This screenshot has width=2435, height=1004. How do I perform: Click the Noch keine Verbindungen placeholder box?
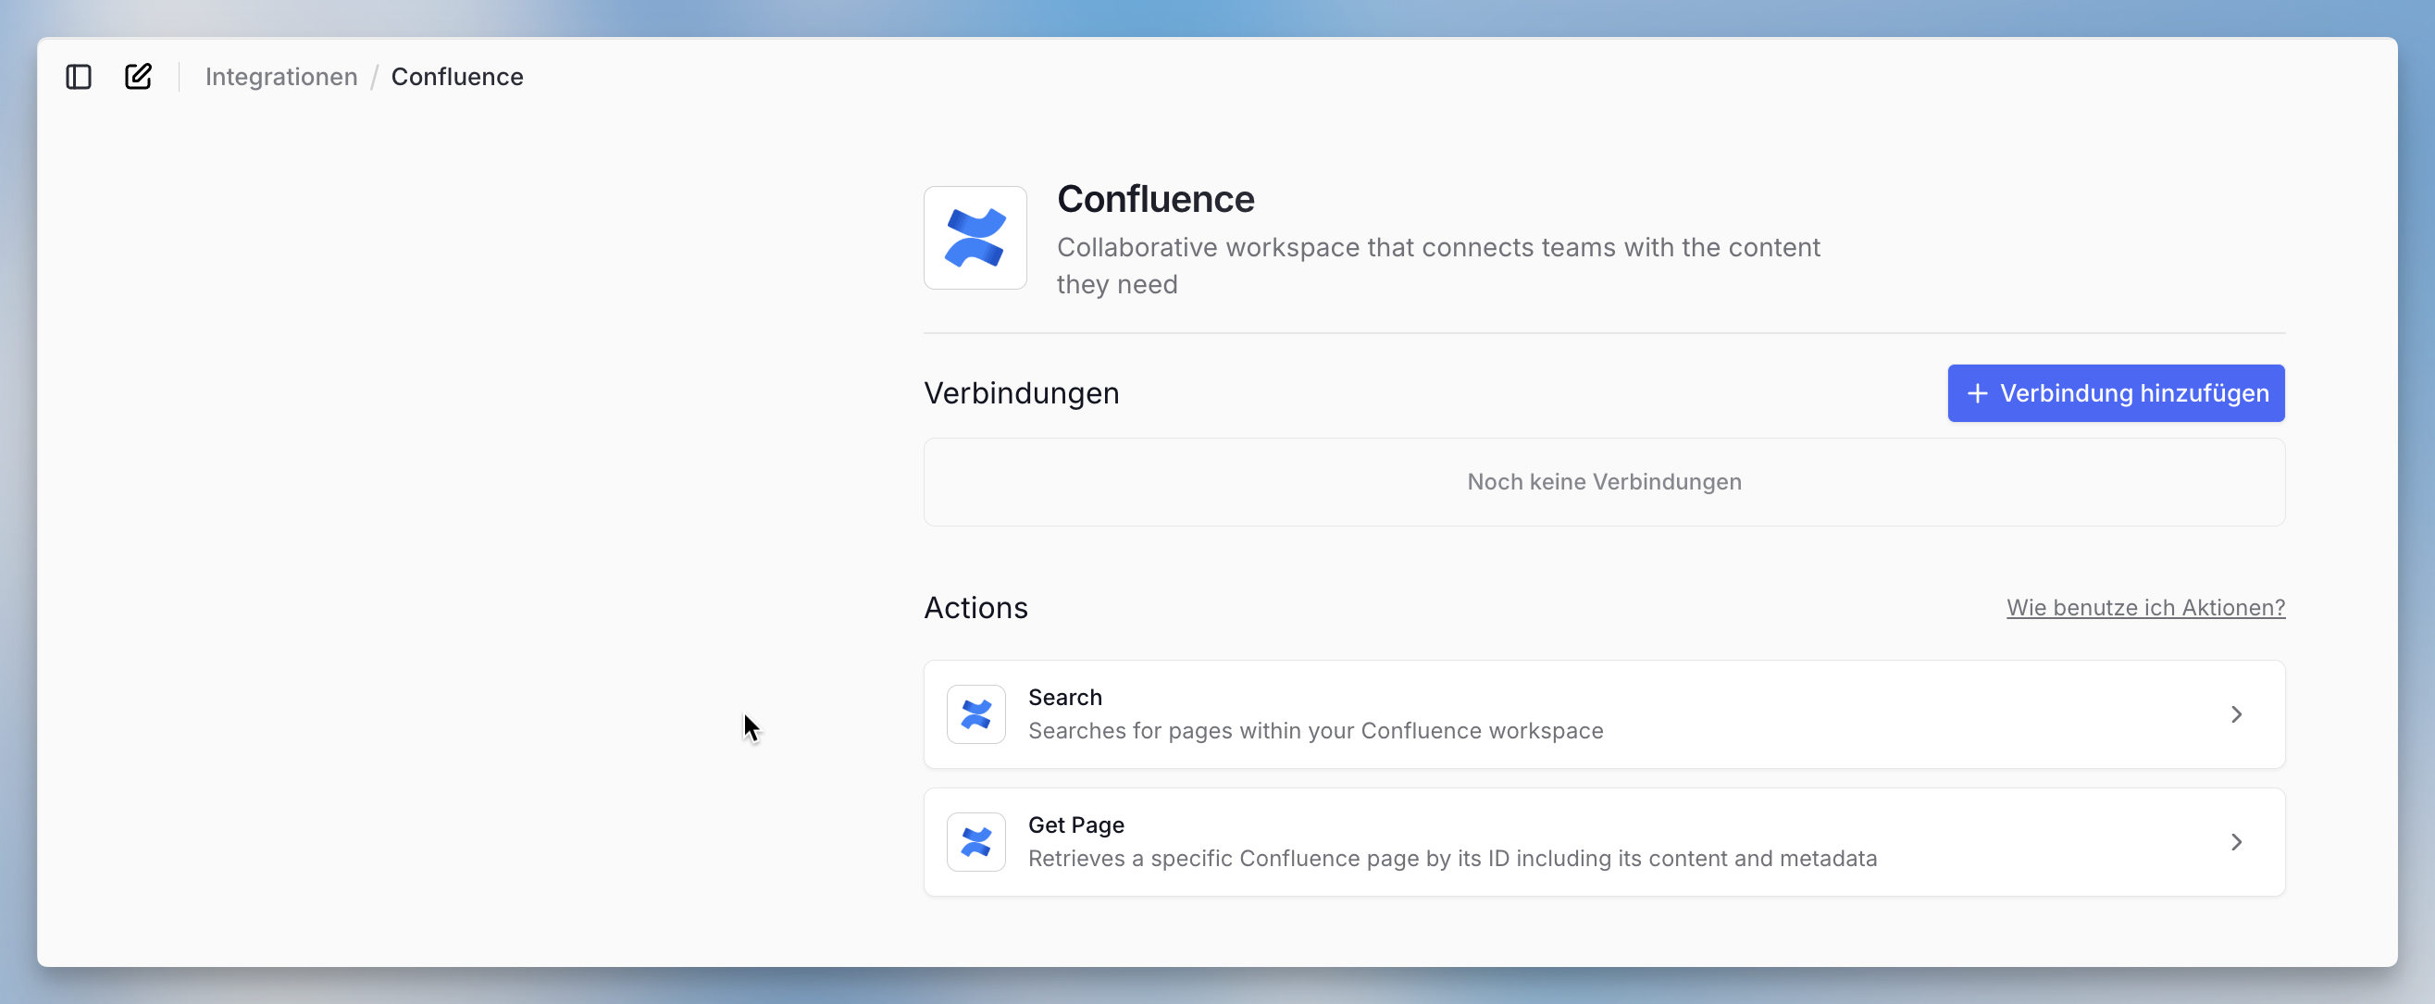tap(1603, 482)
